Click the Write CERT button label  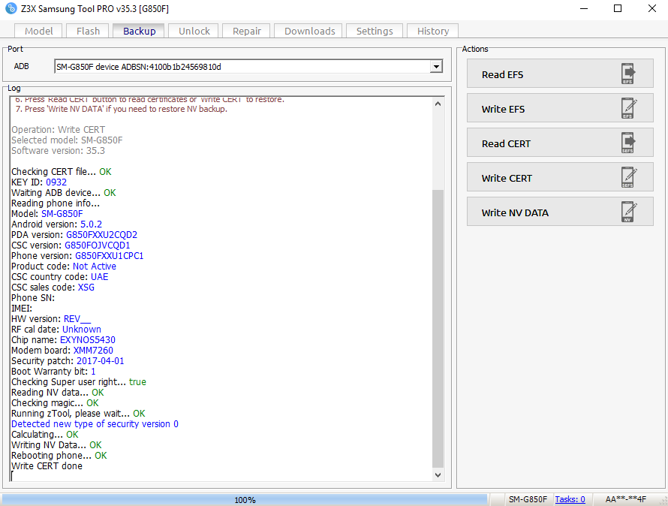coord(507,178)
